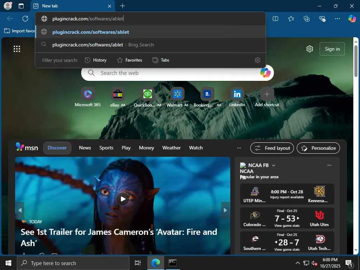360x270 pixels.
Task: Select the Discover feed tab
Action: coord(57,148)
